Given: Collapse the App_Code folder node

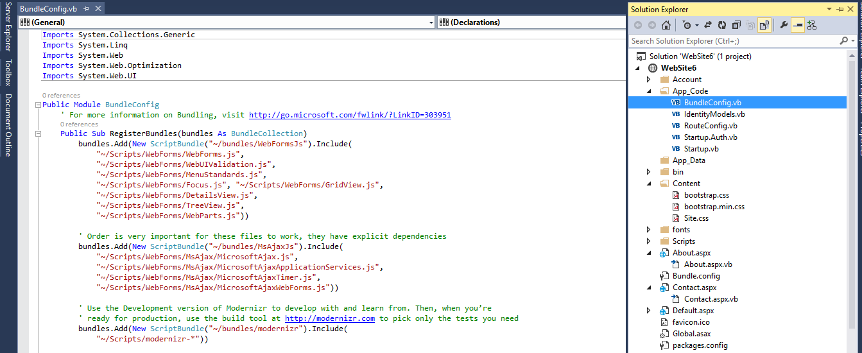Looking at the screenshot, I should click(x=649, y=91).
